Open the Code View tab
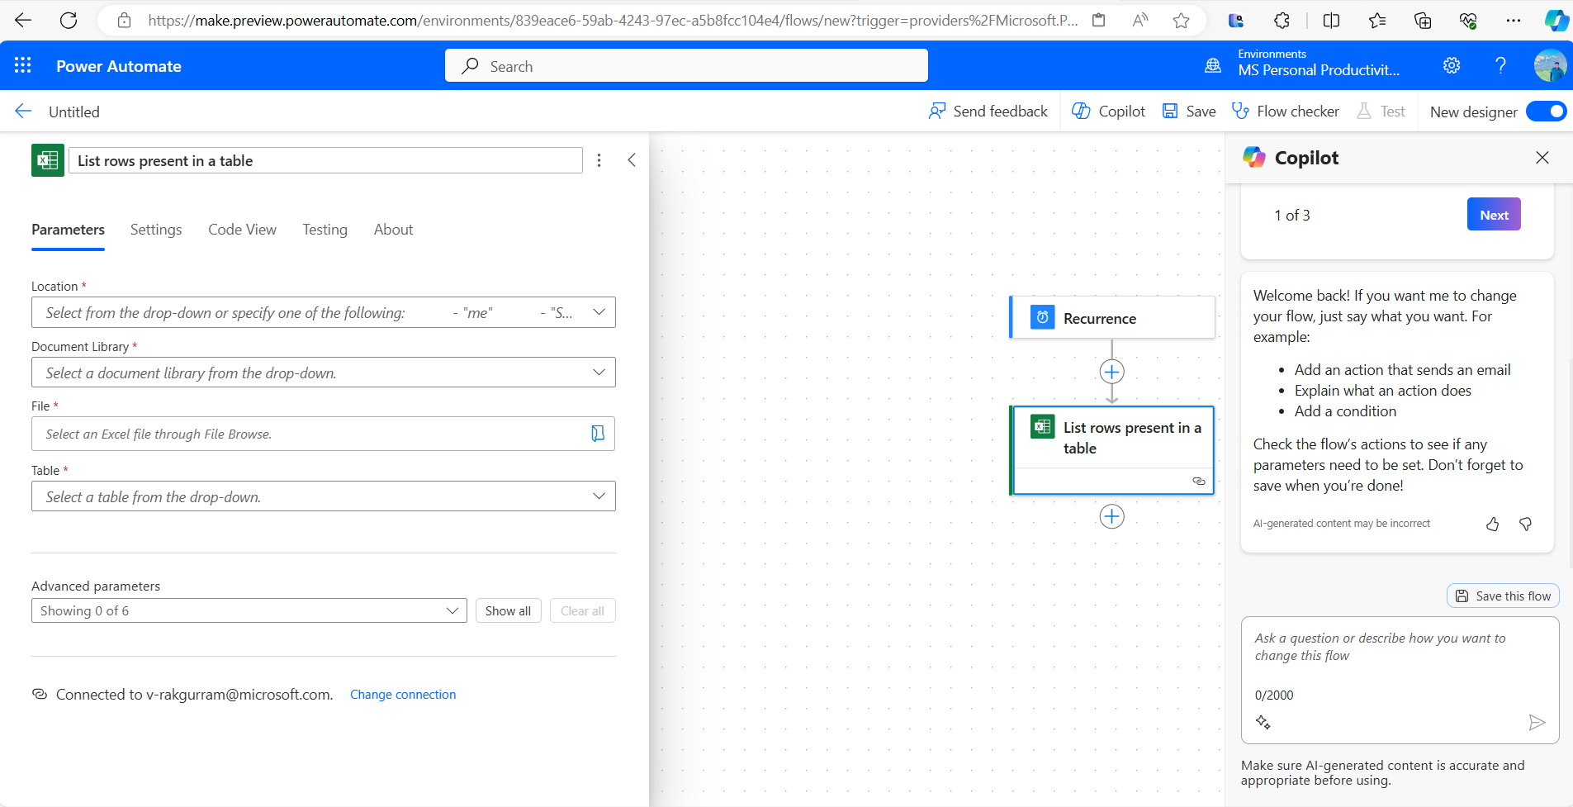The width and height of the screenshot is (1573, 807). (x=242, y=230)
